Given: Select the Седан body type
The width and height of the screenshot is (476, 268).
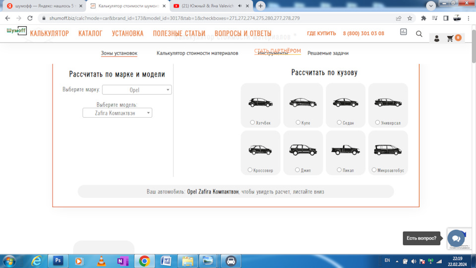Looking at the screenshot, I should coord(339,123).
